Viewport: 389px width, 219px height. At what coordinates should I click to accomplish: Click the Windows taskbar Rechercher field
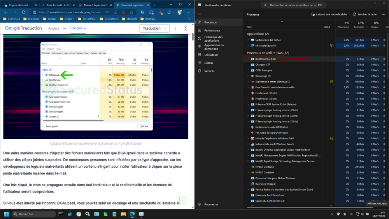(x=34, y=214)
